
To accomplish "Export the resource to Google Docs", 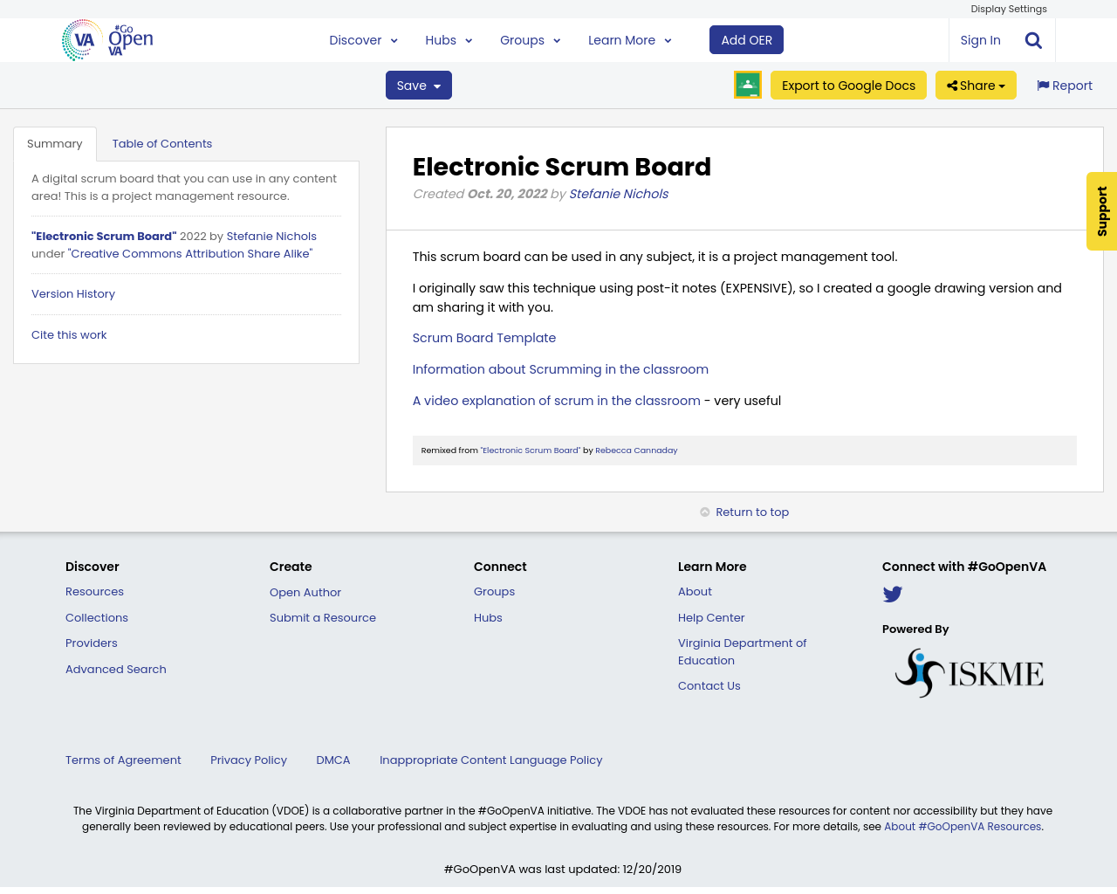I will (847, 84).
